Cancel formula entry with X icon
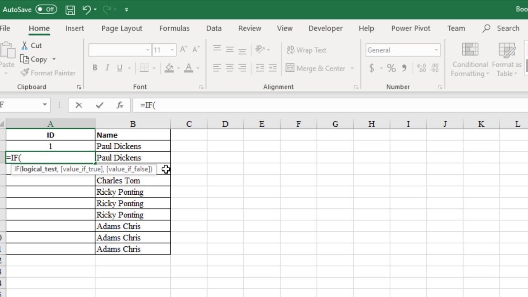The image size is (528, 297). (79, 105)
